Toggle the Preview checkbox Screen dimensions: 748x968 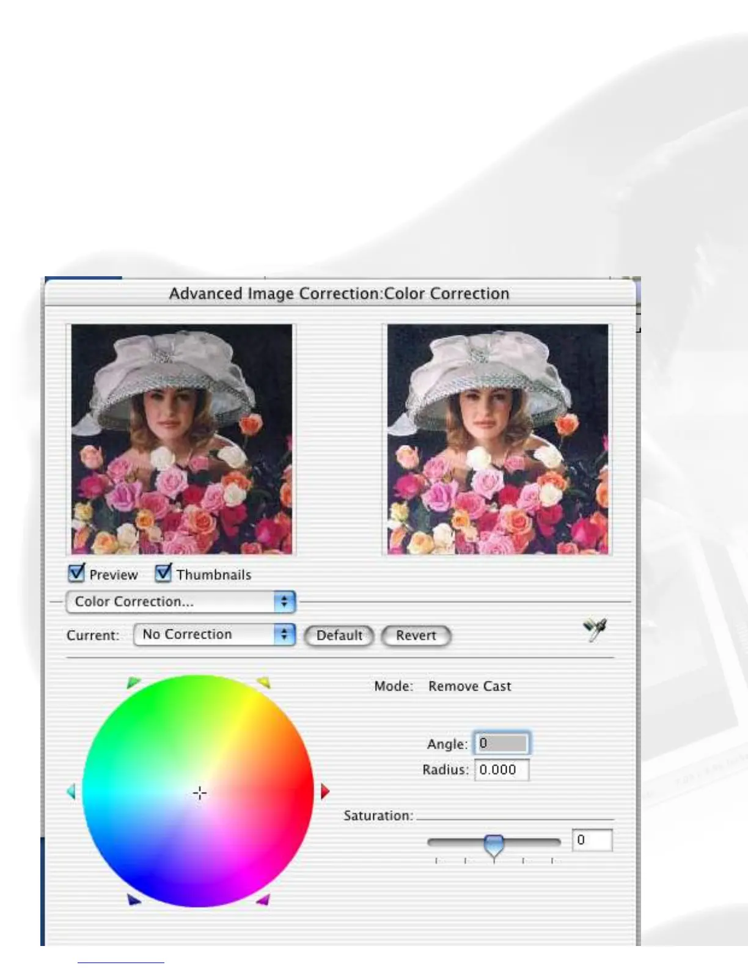[76, 573]
